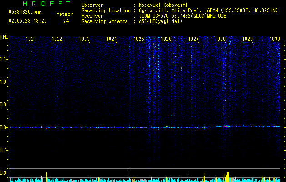Click the gray frequency range bar beside 0.8
This screenshot has height=182, width=286.
9,128
